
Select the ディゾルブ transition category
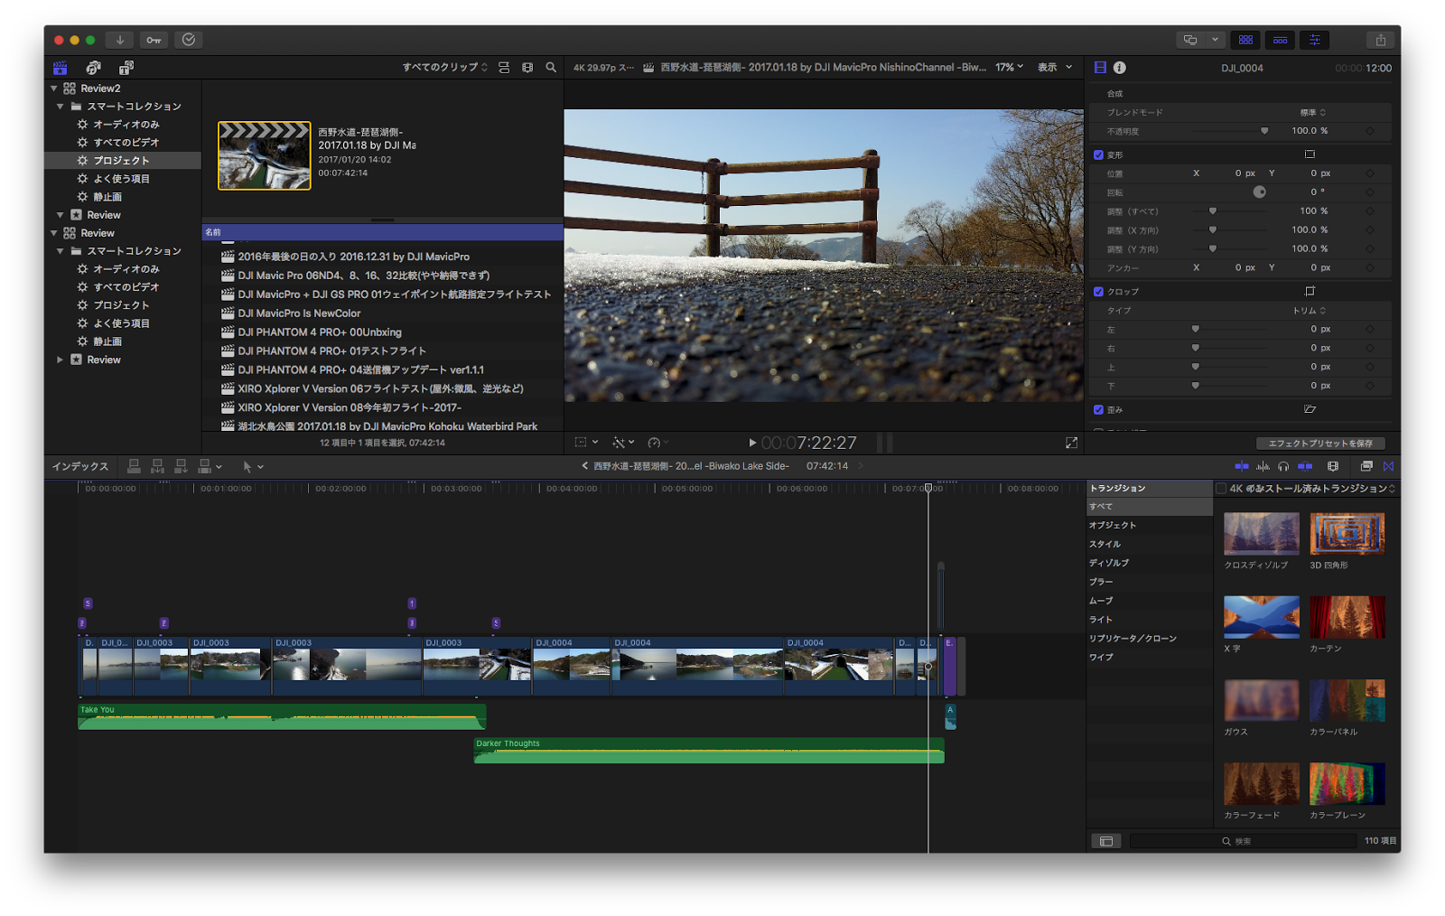click(x=1109, y=563)
